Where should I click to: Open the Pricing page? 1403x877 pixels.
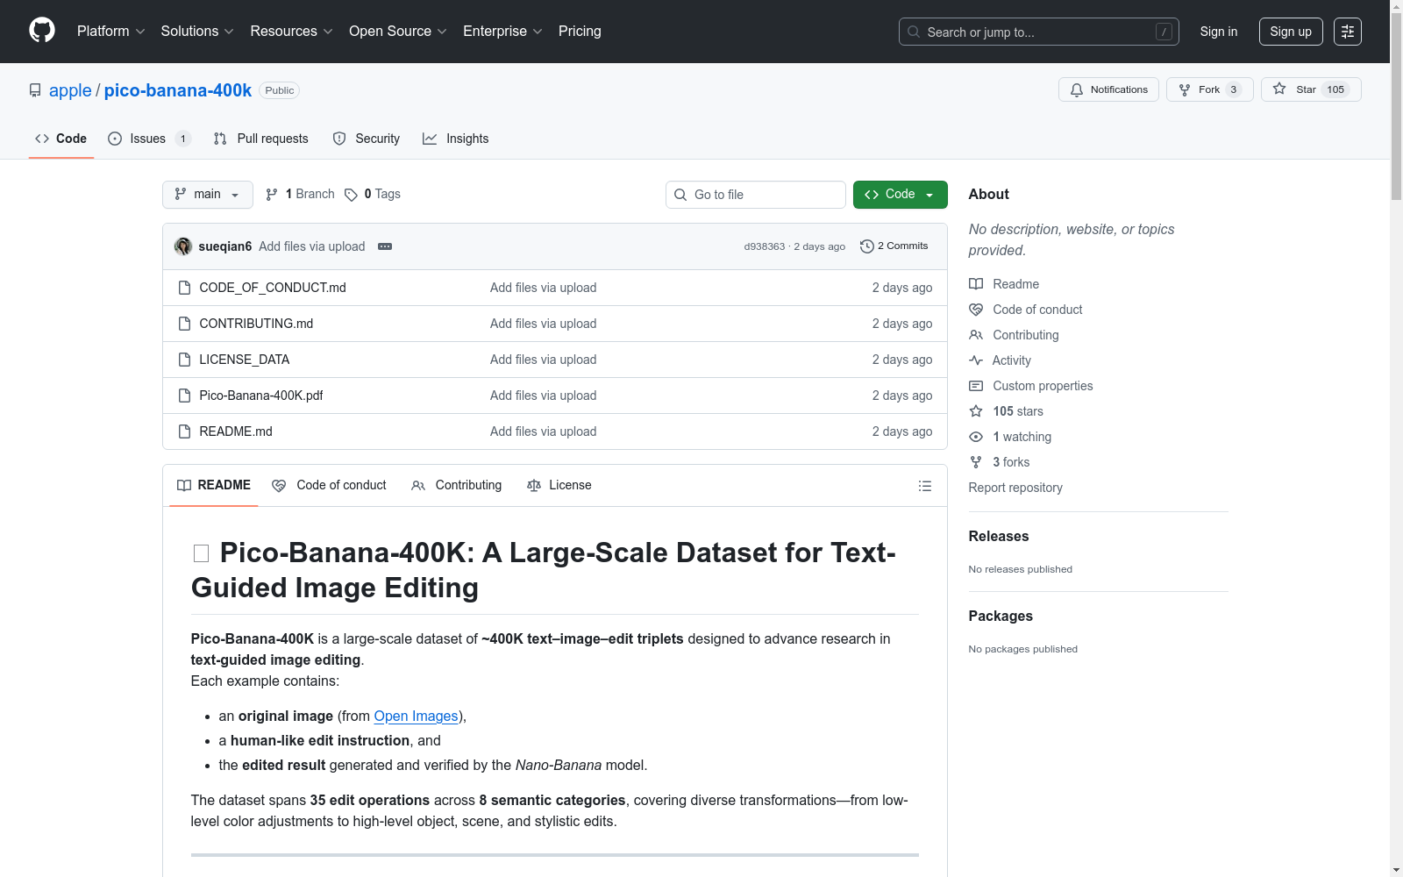[580, 31]
